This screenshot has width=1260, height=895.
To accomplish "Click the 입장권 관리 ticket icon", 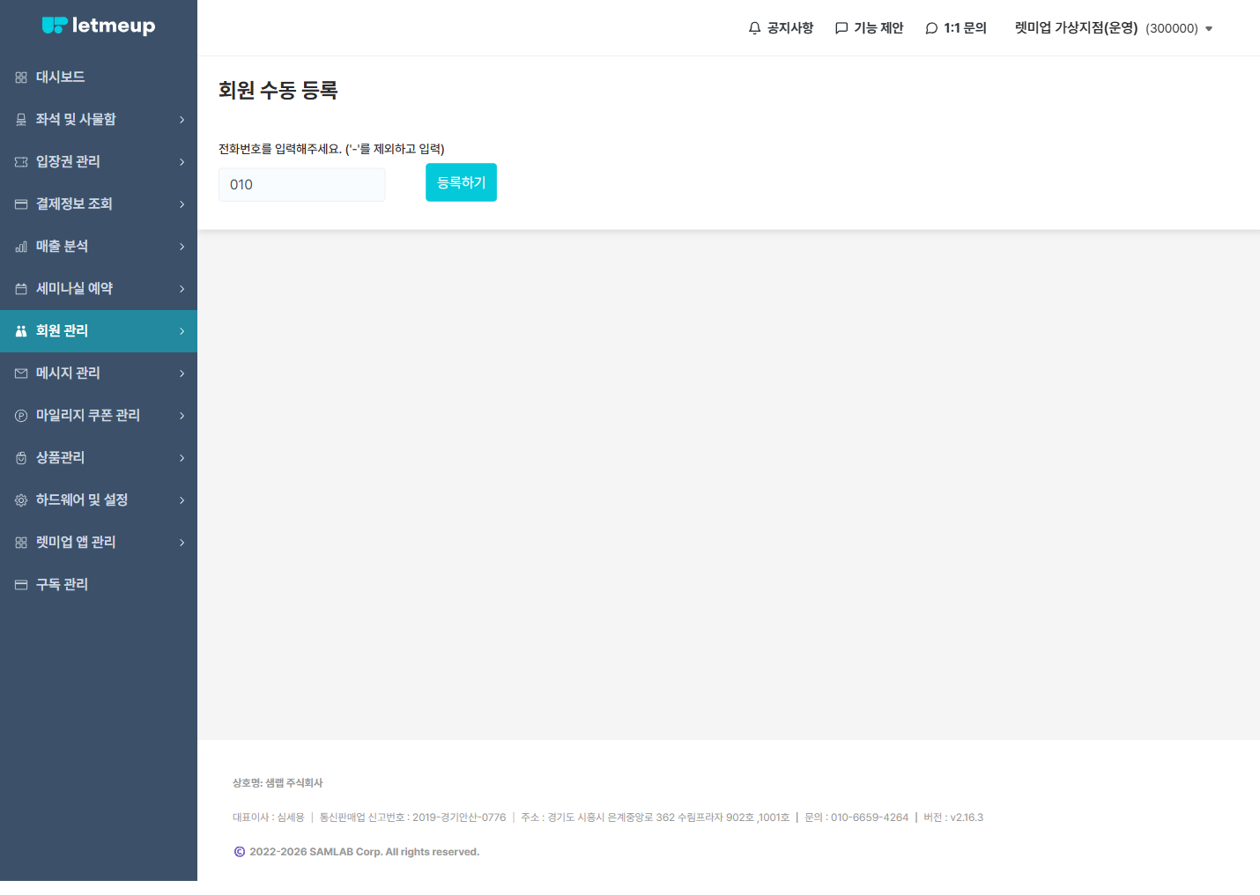I will tap(21, 162).
